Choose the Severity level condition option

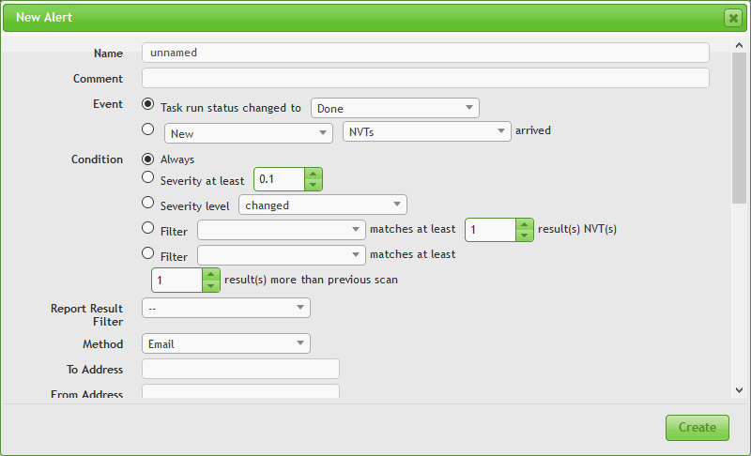coord(147,203)
